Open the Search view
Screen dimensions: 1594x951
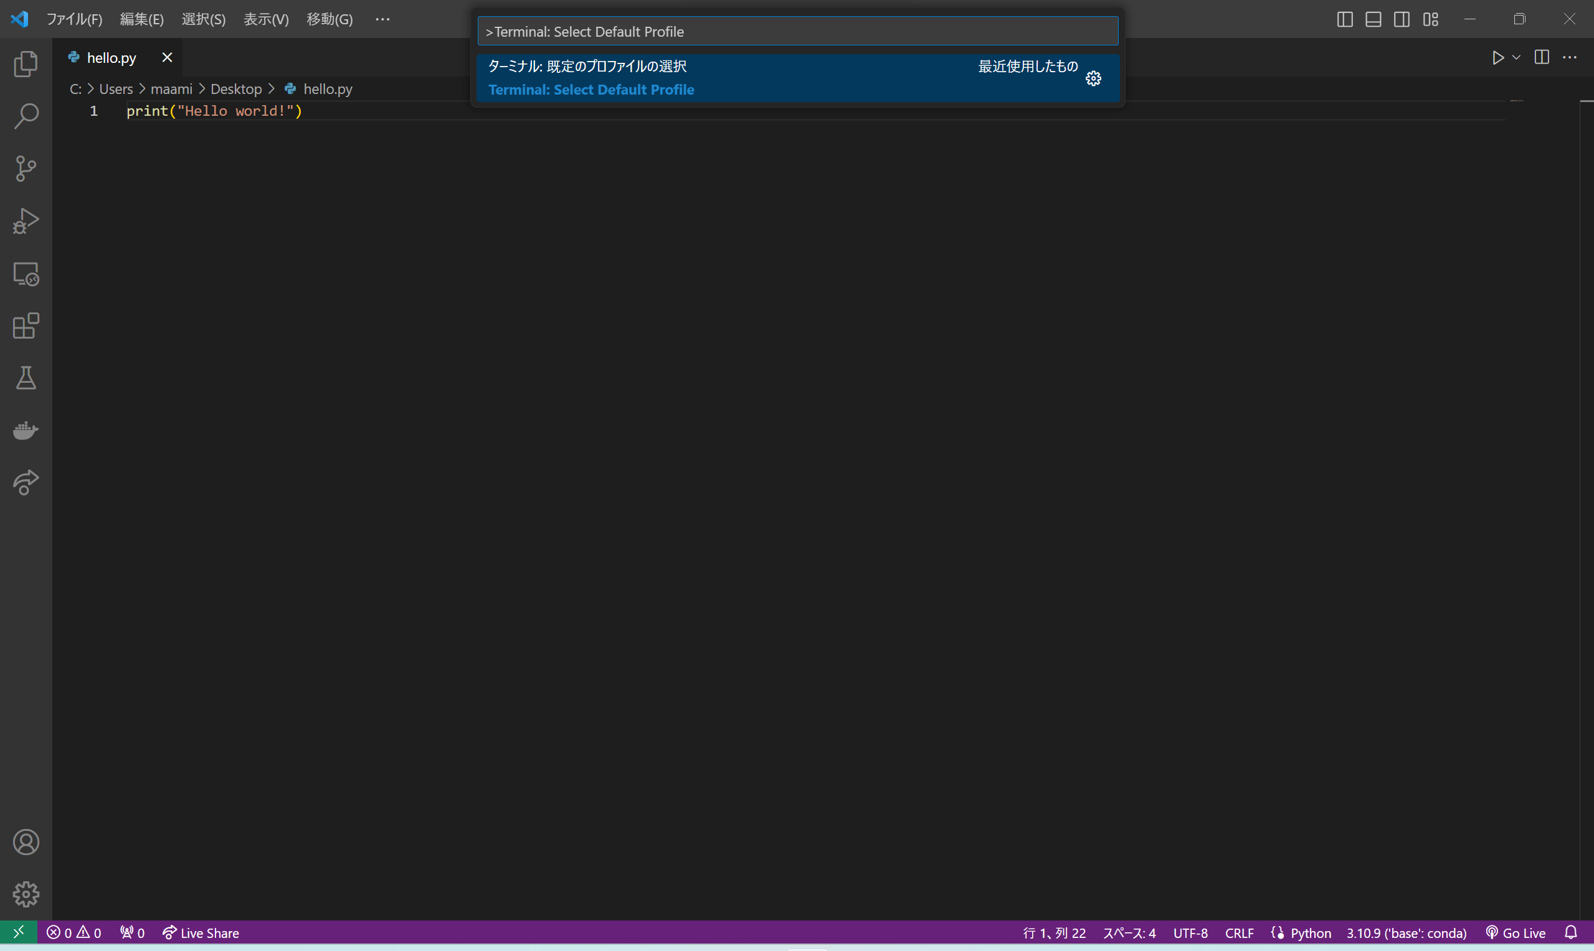tap(26, 116)
